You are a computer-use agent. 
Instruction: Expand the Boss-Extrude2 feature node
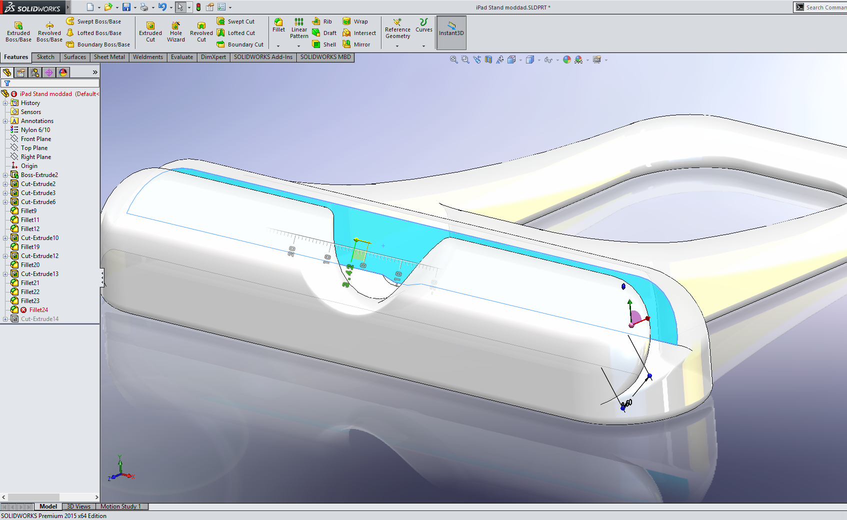(5, 175)
